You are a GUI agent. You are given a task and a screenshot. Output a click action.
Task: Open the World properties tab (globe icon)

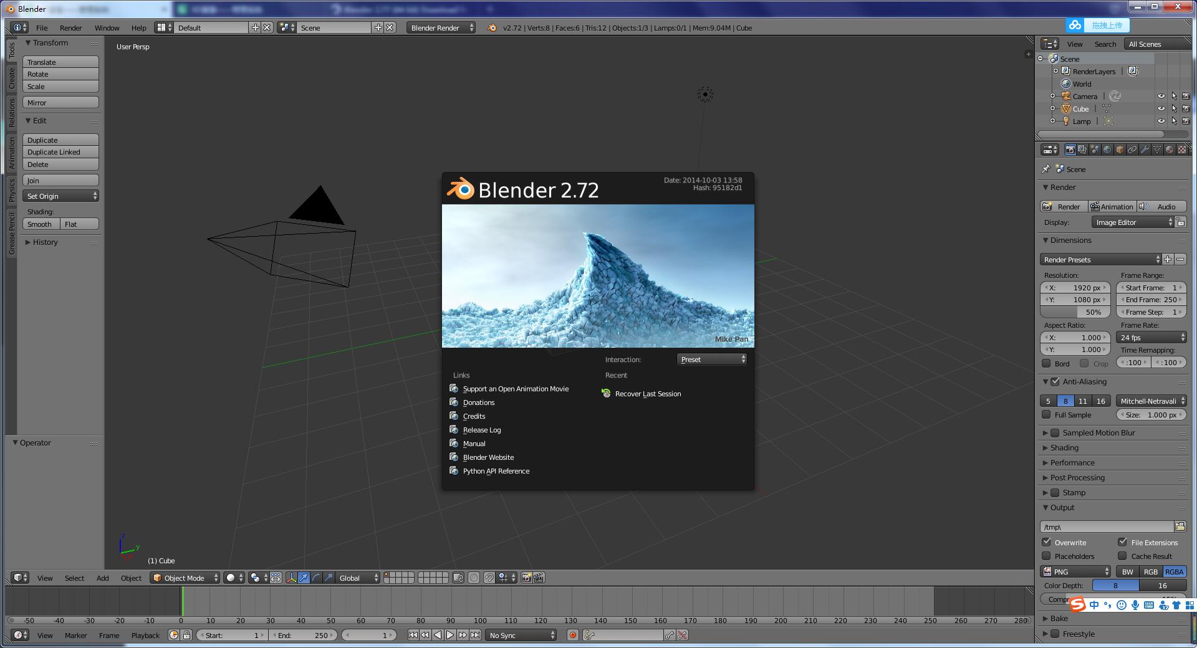(1107, 150)
